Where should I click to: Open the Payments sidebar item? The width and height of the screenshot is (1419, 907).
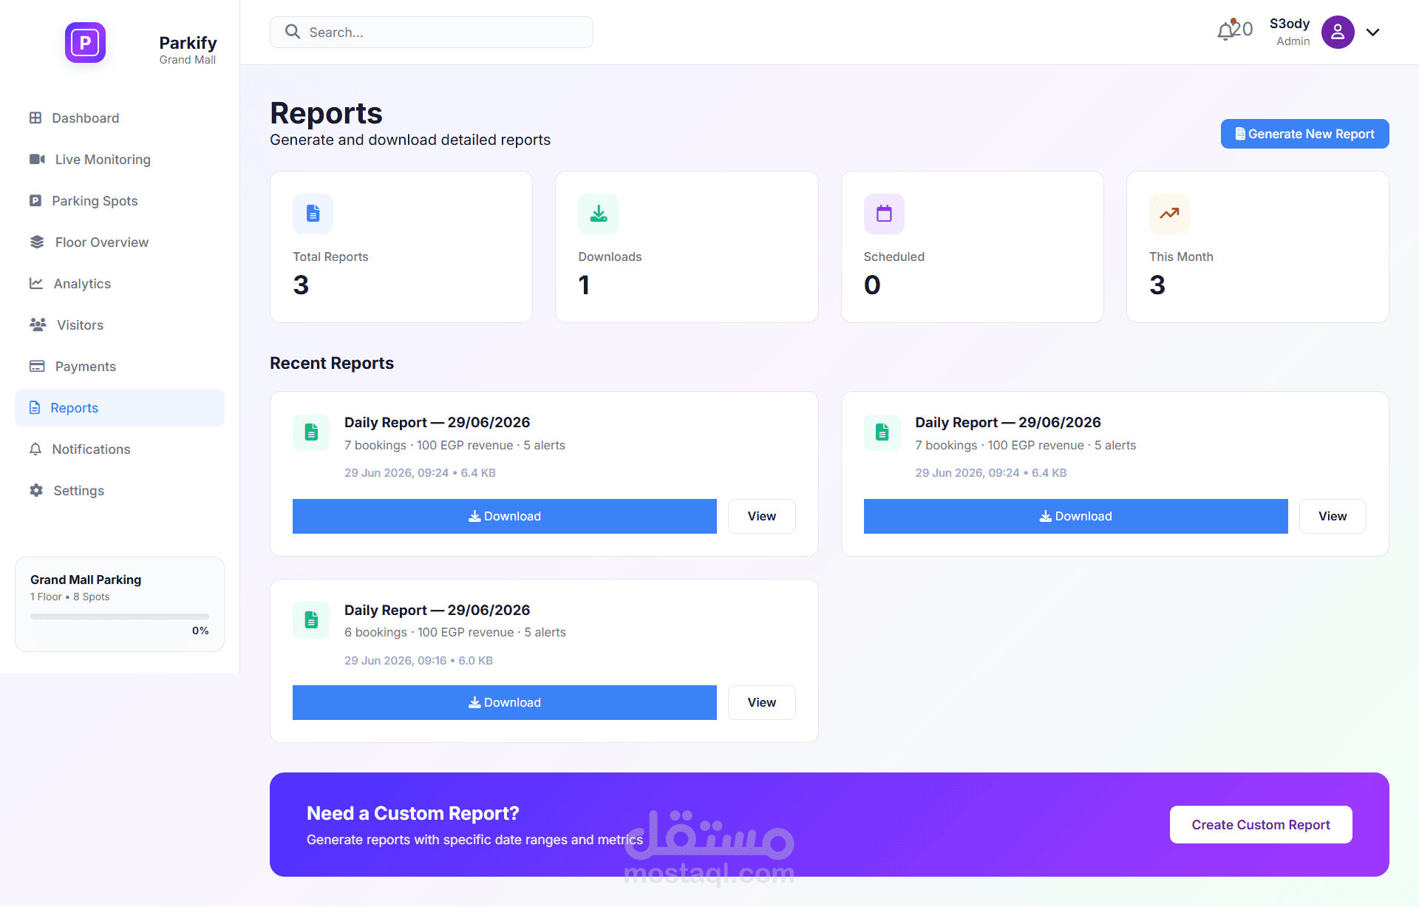pos(120,367)
